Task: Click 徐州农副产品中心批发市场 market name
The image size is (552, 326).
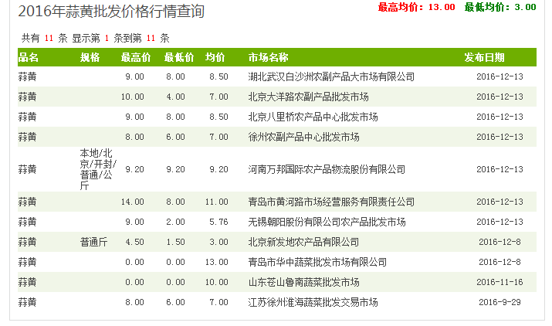Action: pyautogui.click(x=303, y=137)
